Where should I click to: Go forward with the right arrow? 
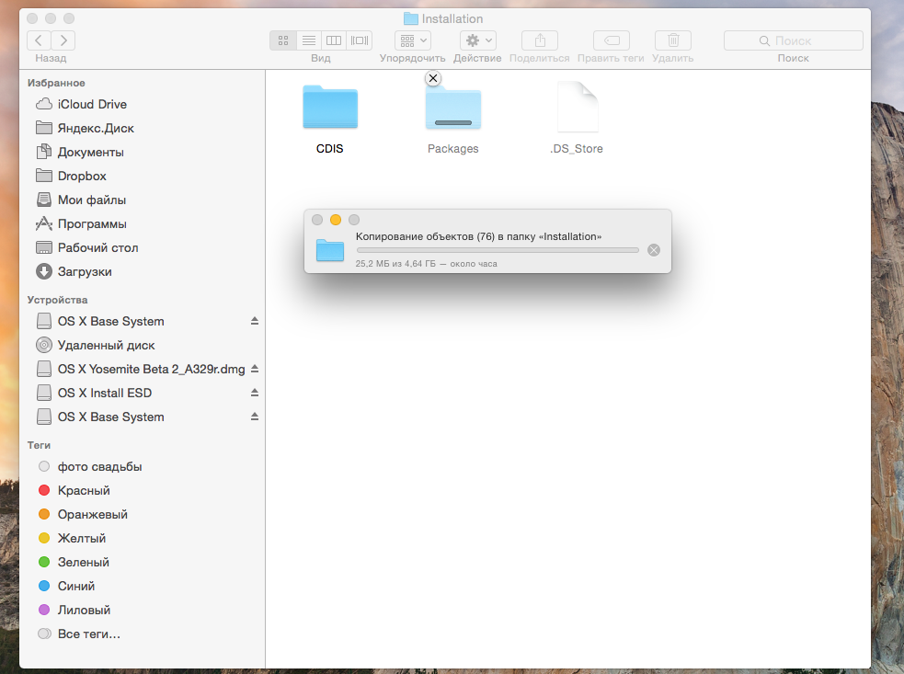[63, 40]
